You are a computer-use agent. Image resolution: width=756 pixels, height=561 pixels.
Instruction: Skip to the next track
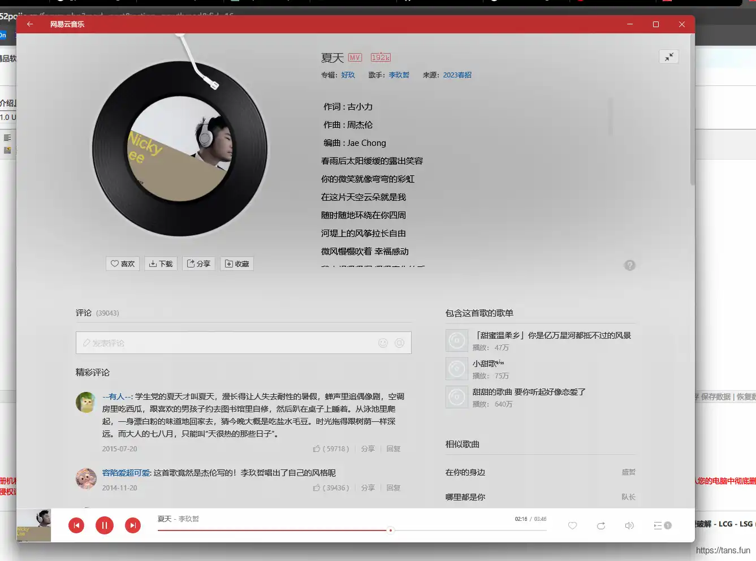(x=133, y=525)
